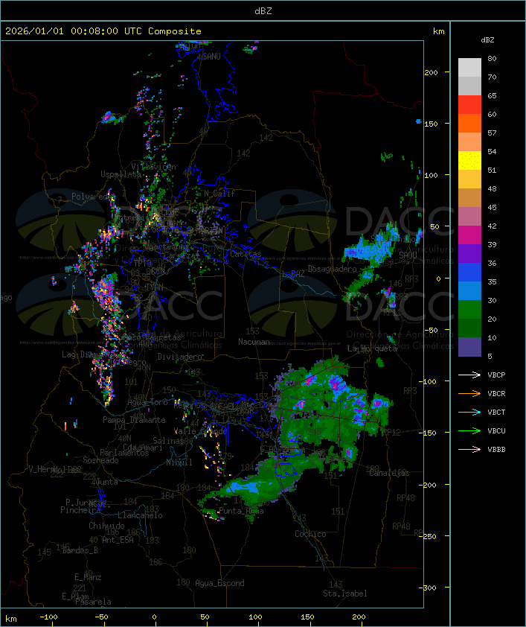
Task: Click the 150 mark on vertical axis
Action: point(431,124)
